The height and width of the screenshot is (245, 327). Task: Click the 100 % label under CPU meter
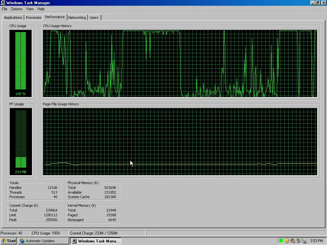tap(20, 94)
